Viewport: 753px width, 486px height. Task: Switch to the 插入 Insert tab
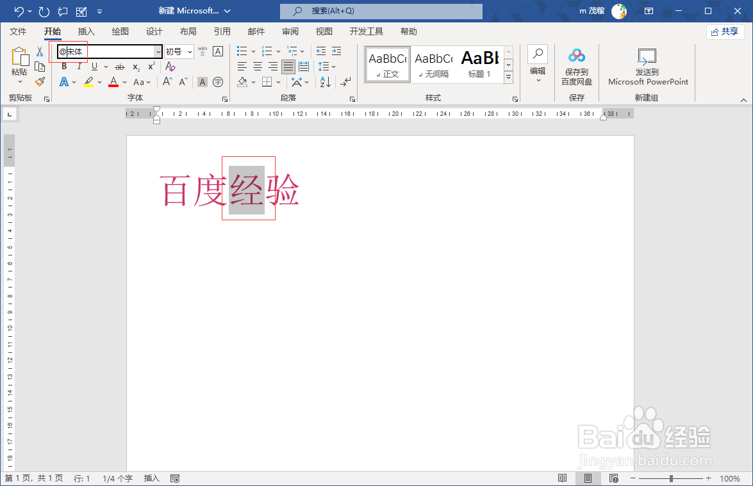(x=87, y=31)
